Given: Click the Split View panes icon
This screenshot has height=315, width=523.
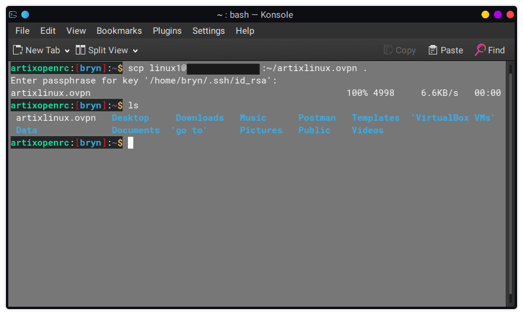Looking at the screenshot, I should pyautogui.click(x=81, y=50).
